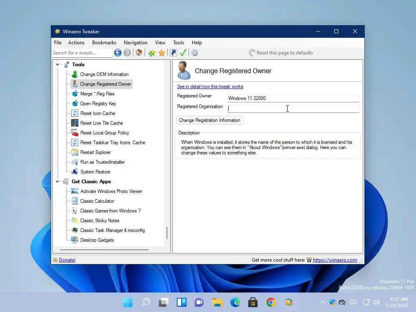Click taskbar volume speaker icon
Screen dimensions: 416x312
point(376,302)
